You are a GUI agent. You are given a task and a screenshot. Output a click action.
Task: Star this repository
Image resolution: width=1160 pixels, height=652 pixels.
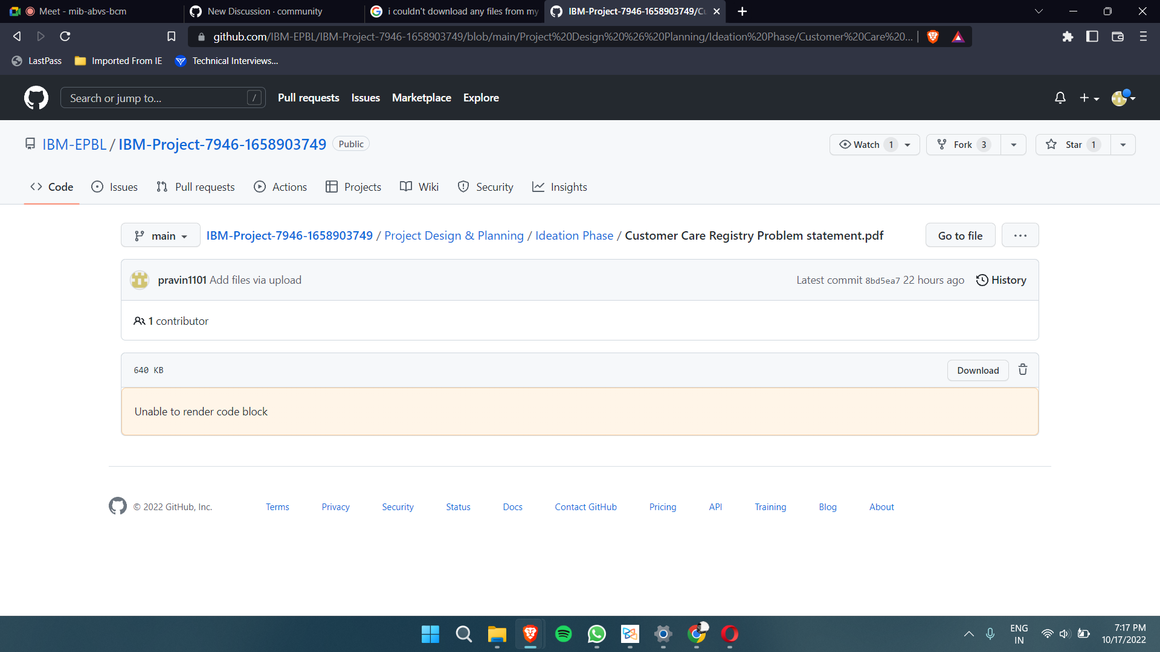pyautogui.click(x=1073, y=145)
